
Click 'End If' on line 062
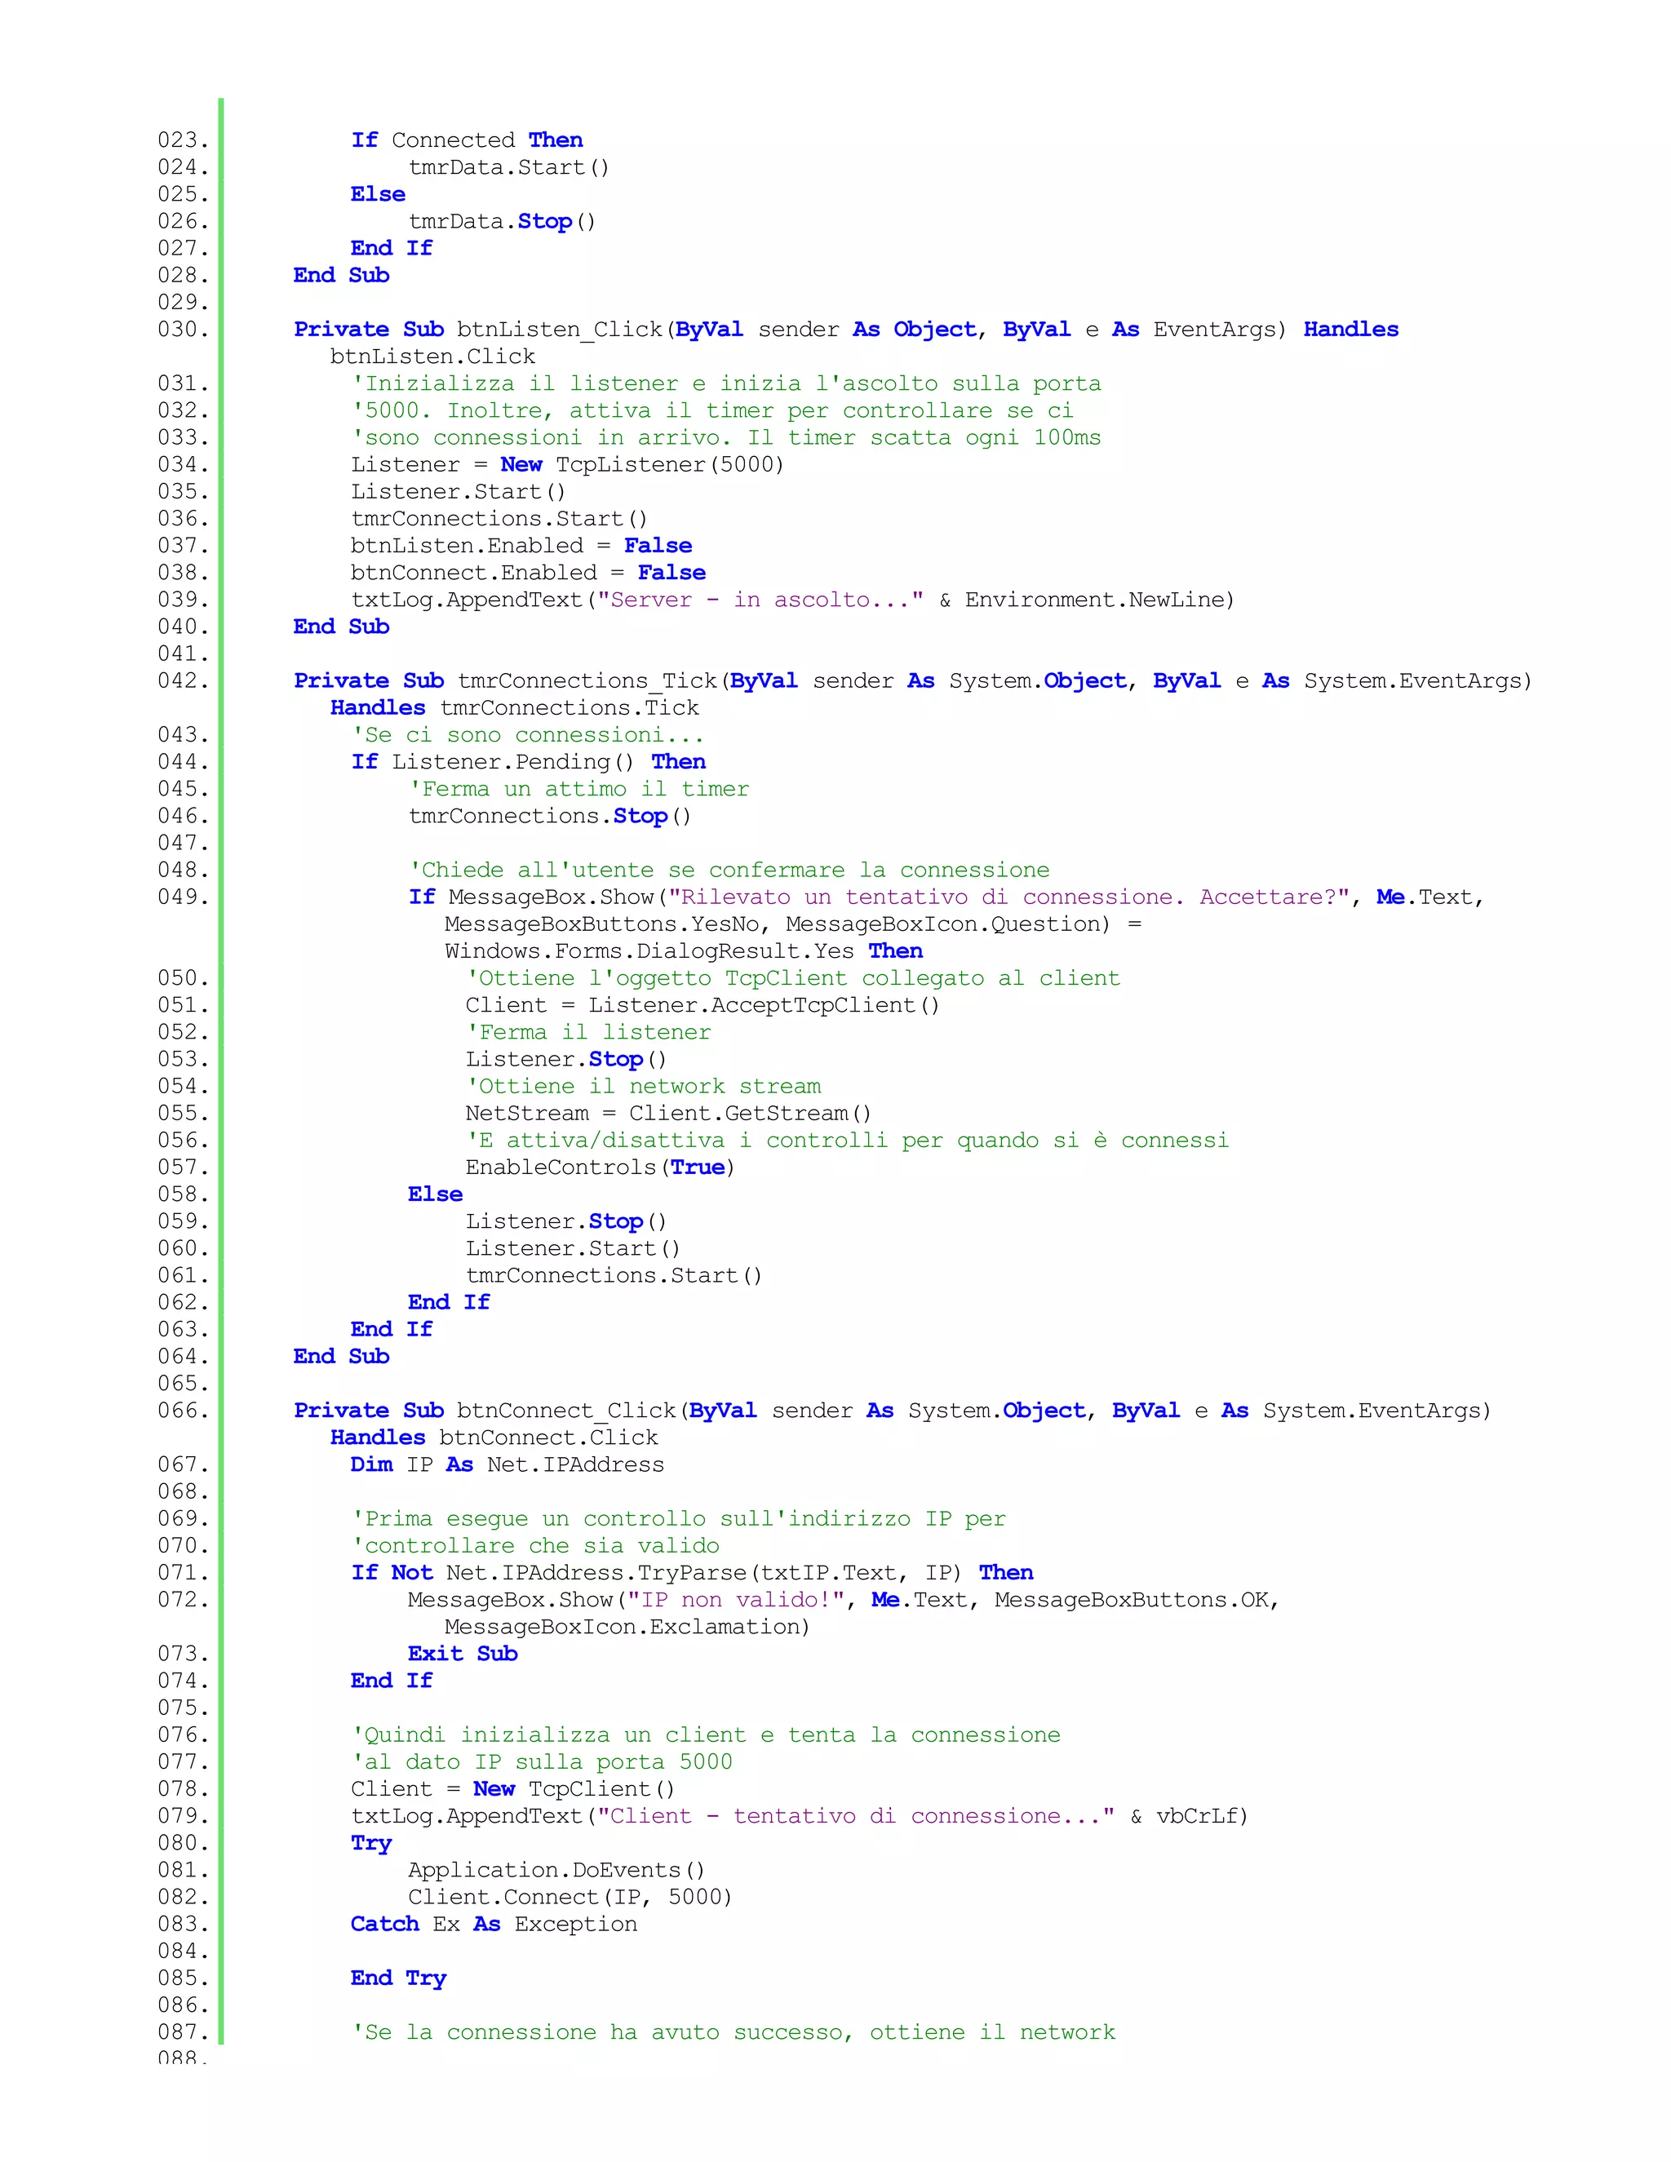(449, 1302)
